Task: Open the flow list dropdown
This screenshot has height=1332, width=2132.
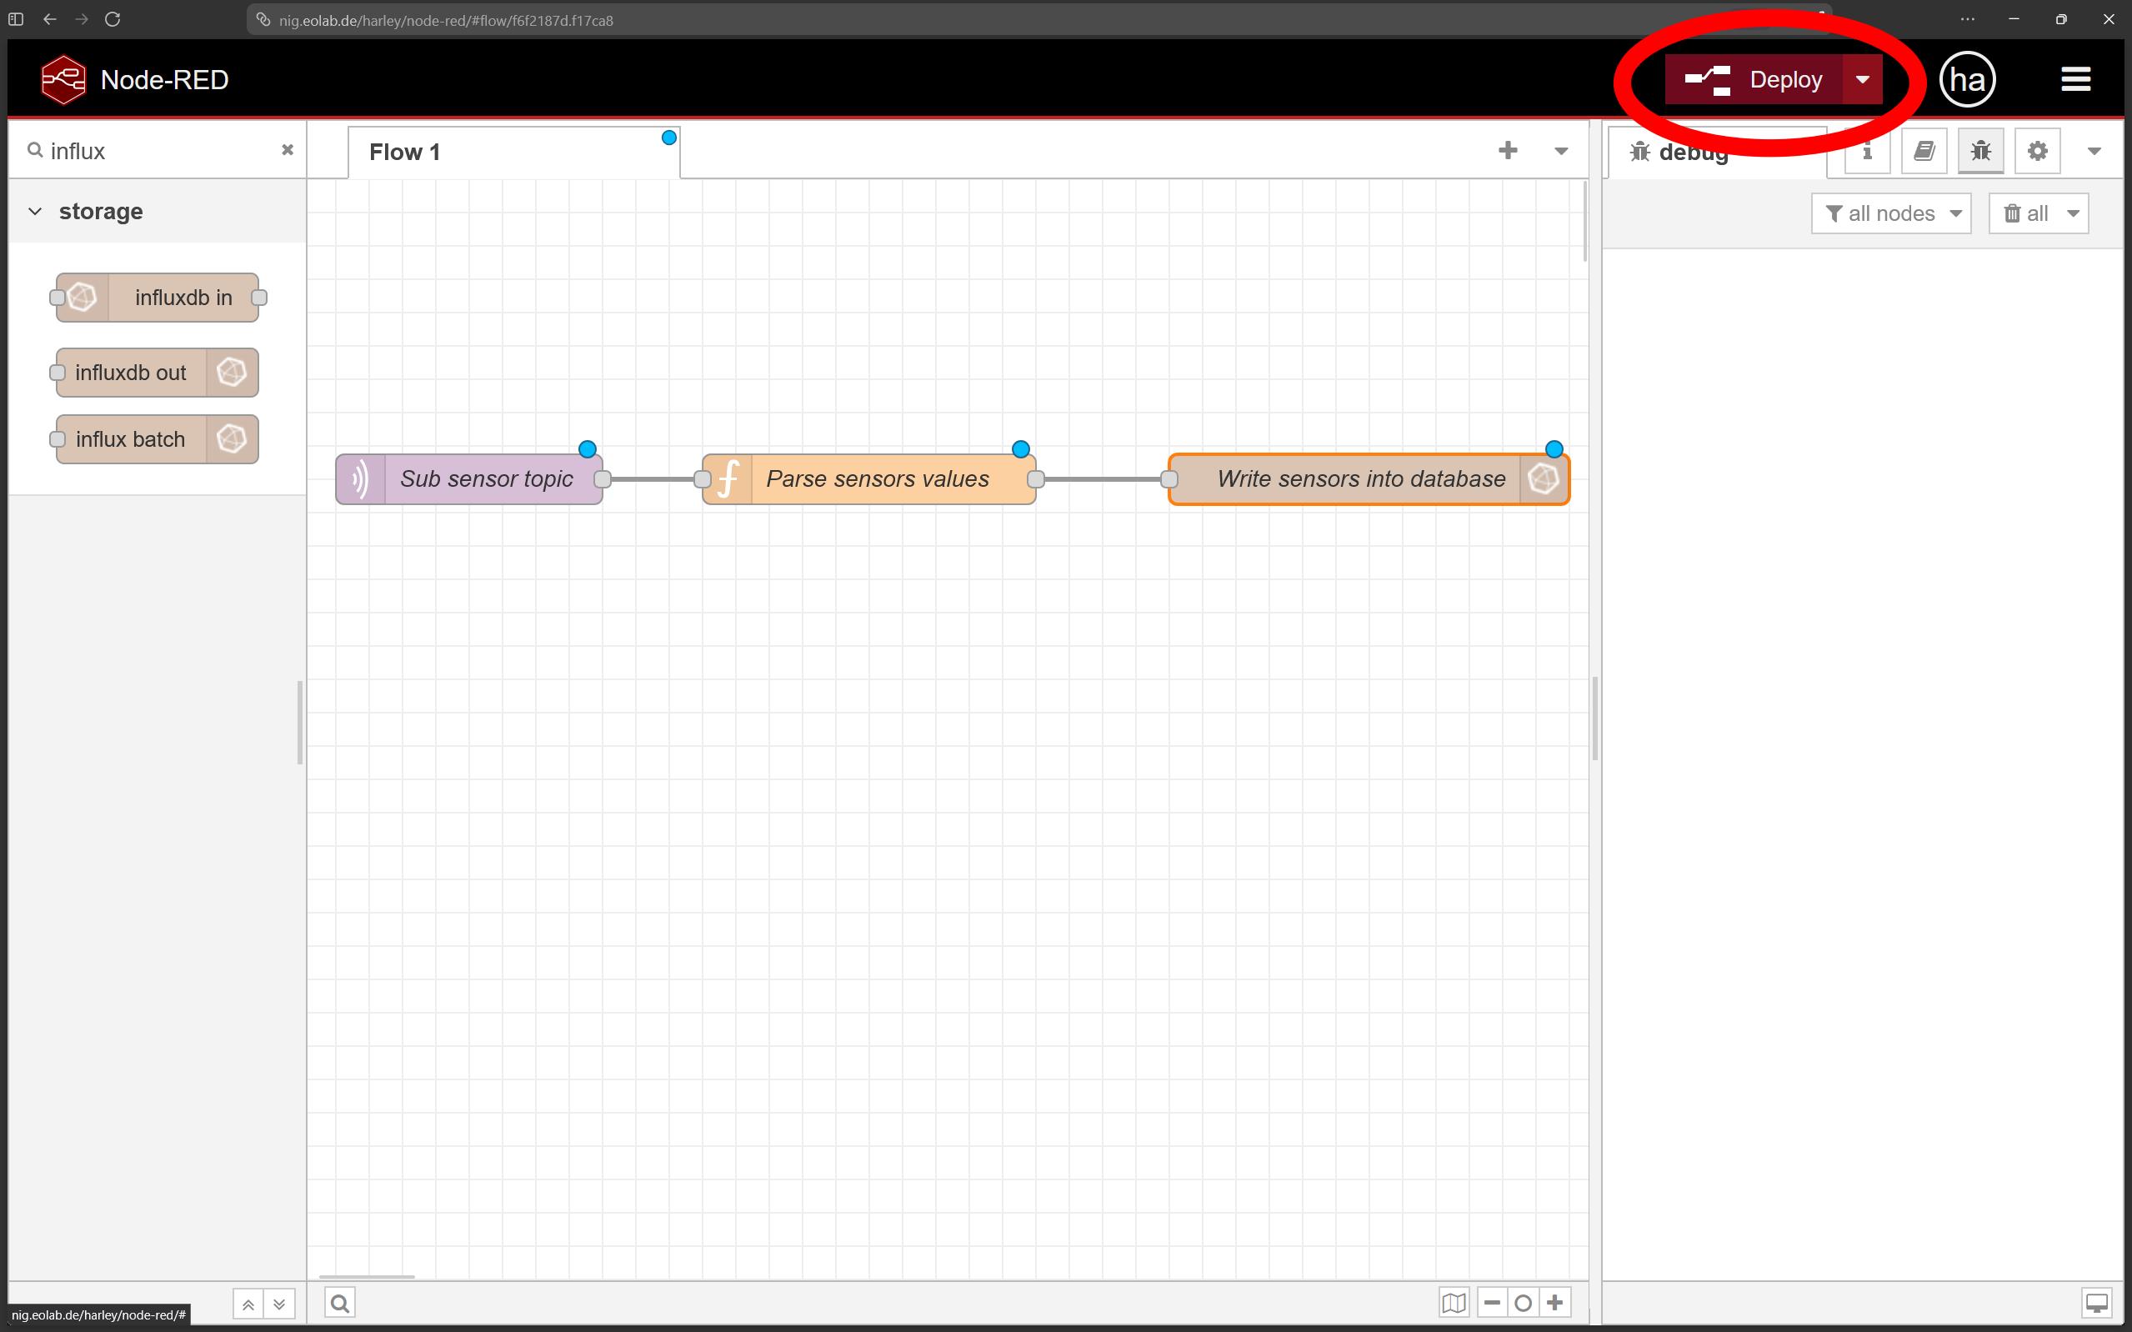Action: coord(1561,152)
